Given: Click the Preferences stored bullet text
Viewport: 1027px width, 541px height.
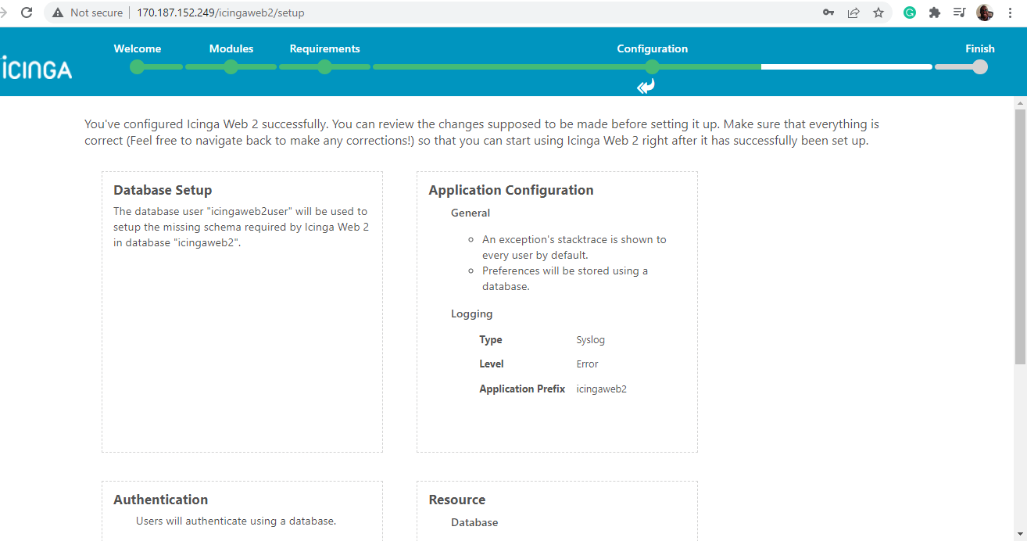Looking at the screenshot, I should [565, 278].
